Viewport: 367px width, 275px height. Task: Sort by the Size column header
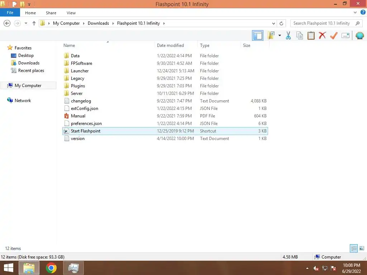tap(247, 45)
